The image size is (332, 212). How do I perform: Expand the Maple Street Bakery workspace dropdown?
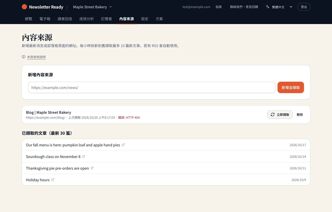(93, 7)
